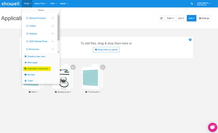Open the Videos folder link

(x=32, y=26)
